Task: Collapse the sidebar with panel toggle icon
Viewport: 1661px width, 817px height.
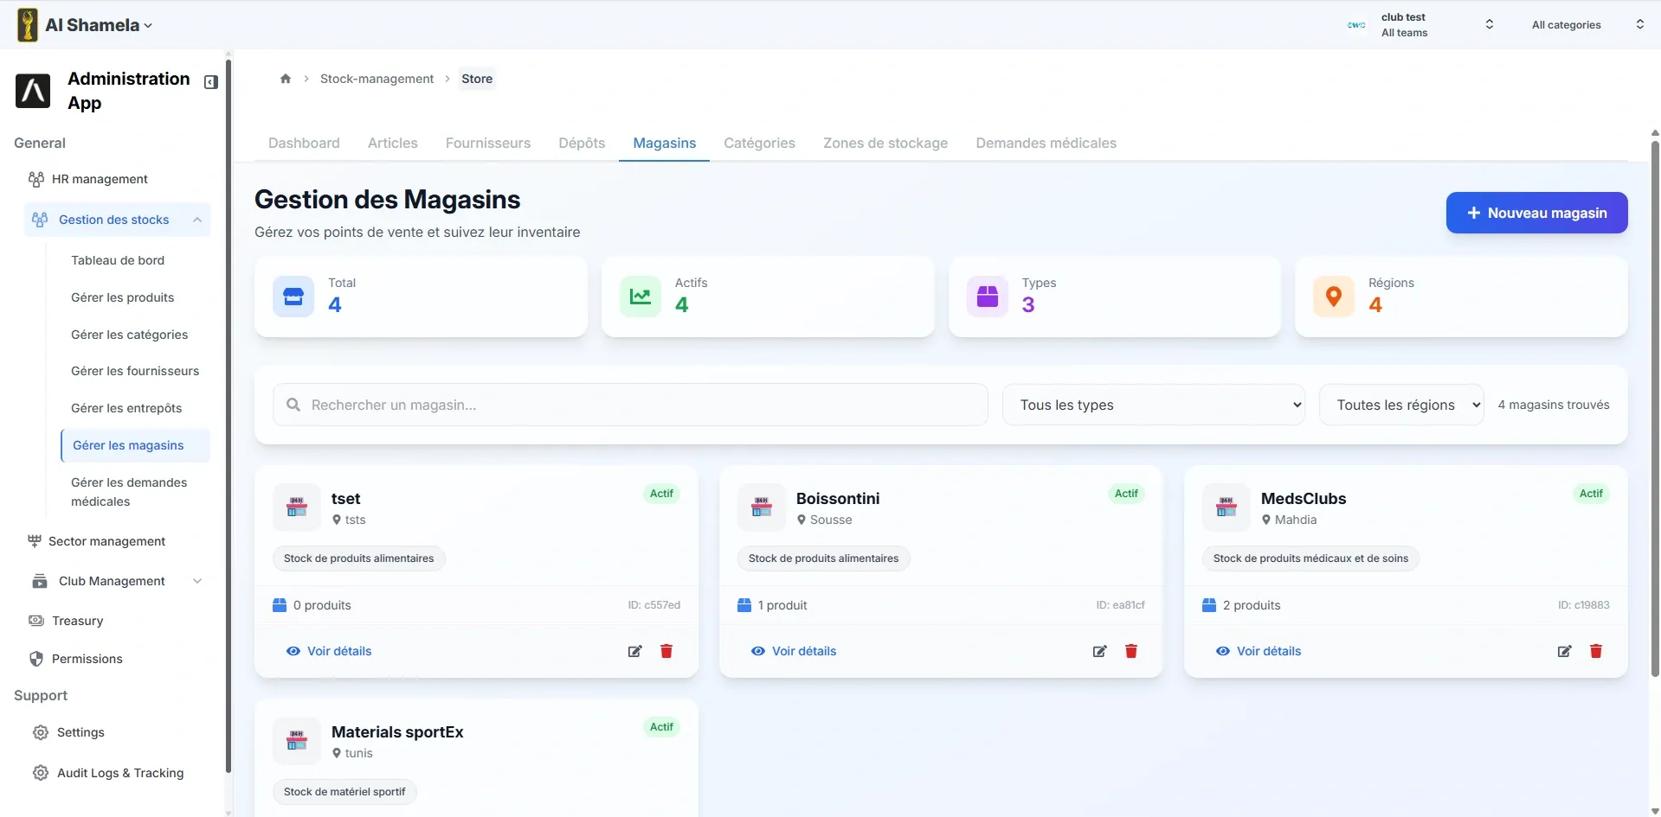Action: [210, 82]
